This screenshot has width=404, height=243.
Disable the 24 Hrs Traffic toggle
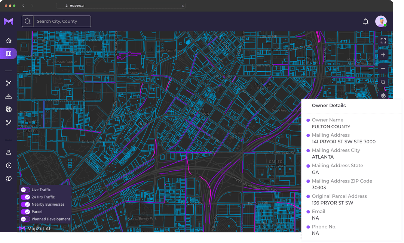click(25, 197)
